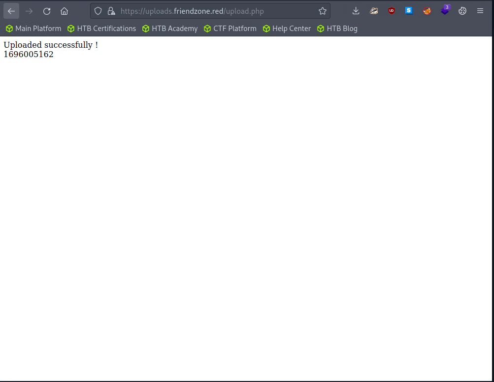This screenshot has height=382, width=494.
Task: Open the uBlock Origin extension
Action: click(391, 11)
